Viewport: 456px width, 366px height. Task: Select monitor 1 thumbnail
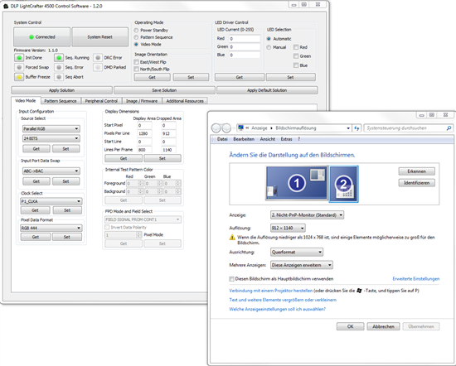tap(297, 183)
